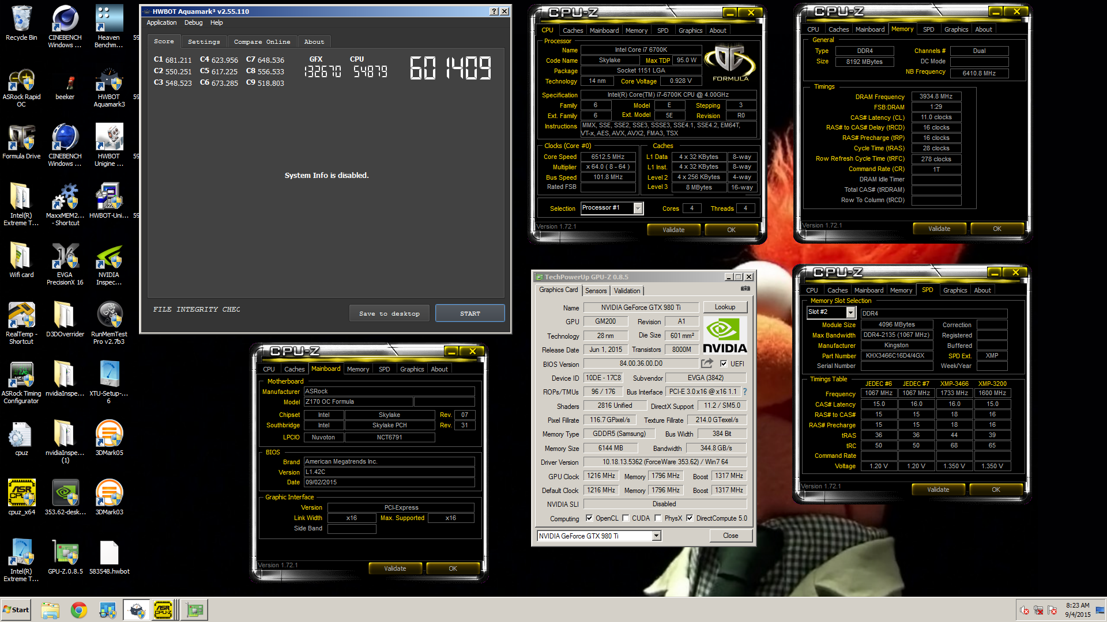Open MaxxMEM2 Shortcut icon
The height and width of the screenshot is (622, 1107).
click(65, 204)
